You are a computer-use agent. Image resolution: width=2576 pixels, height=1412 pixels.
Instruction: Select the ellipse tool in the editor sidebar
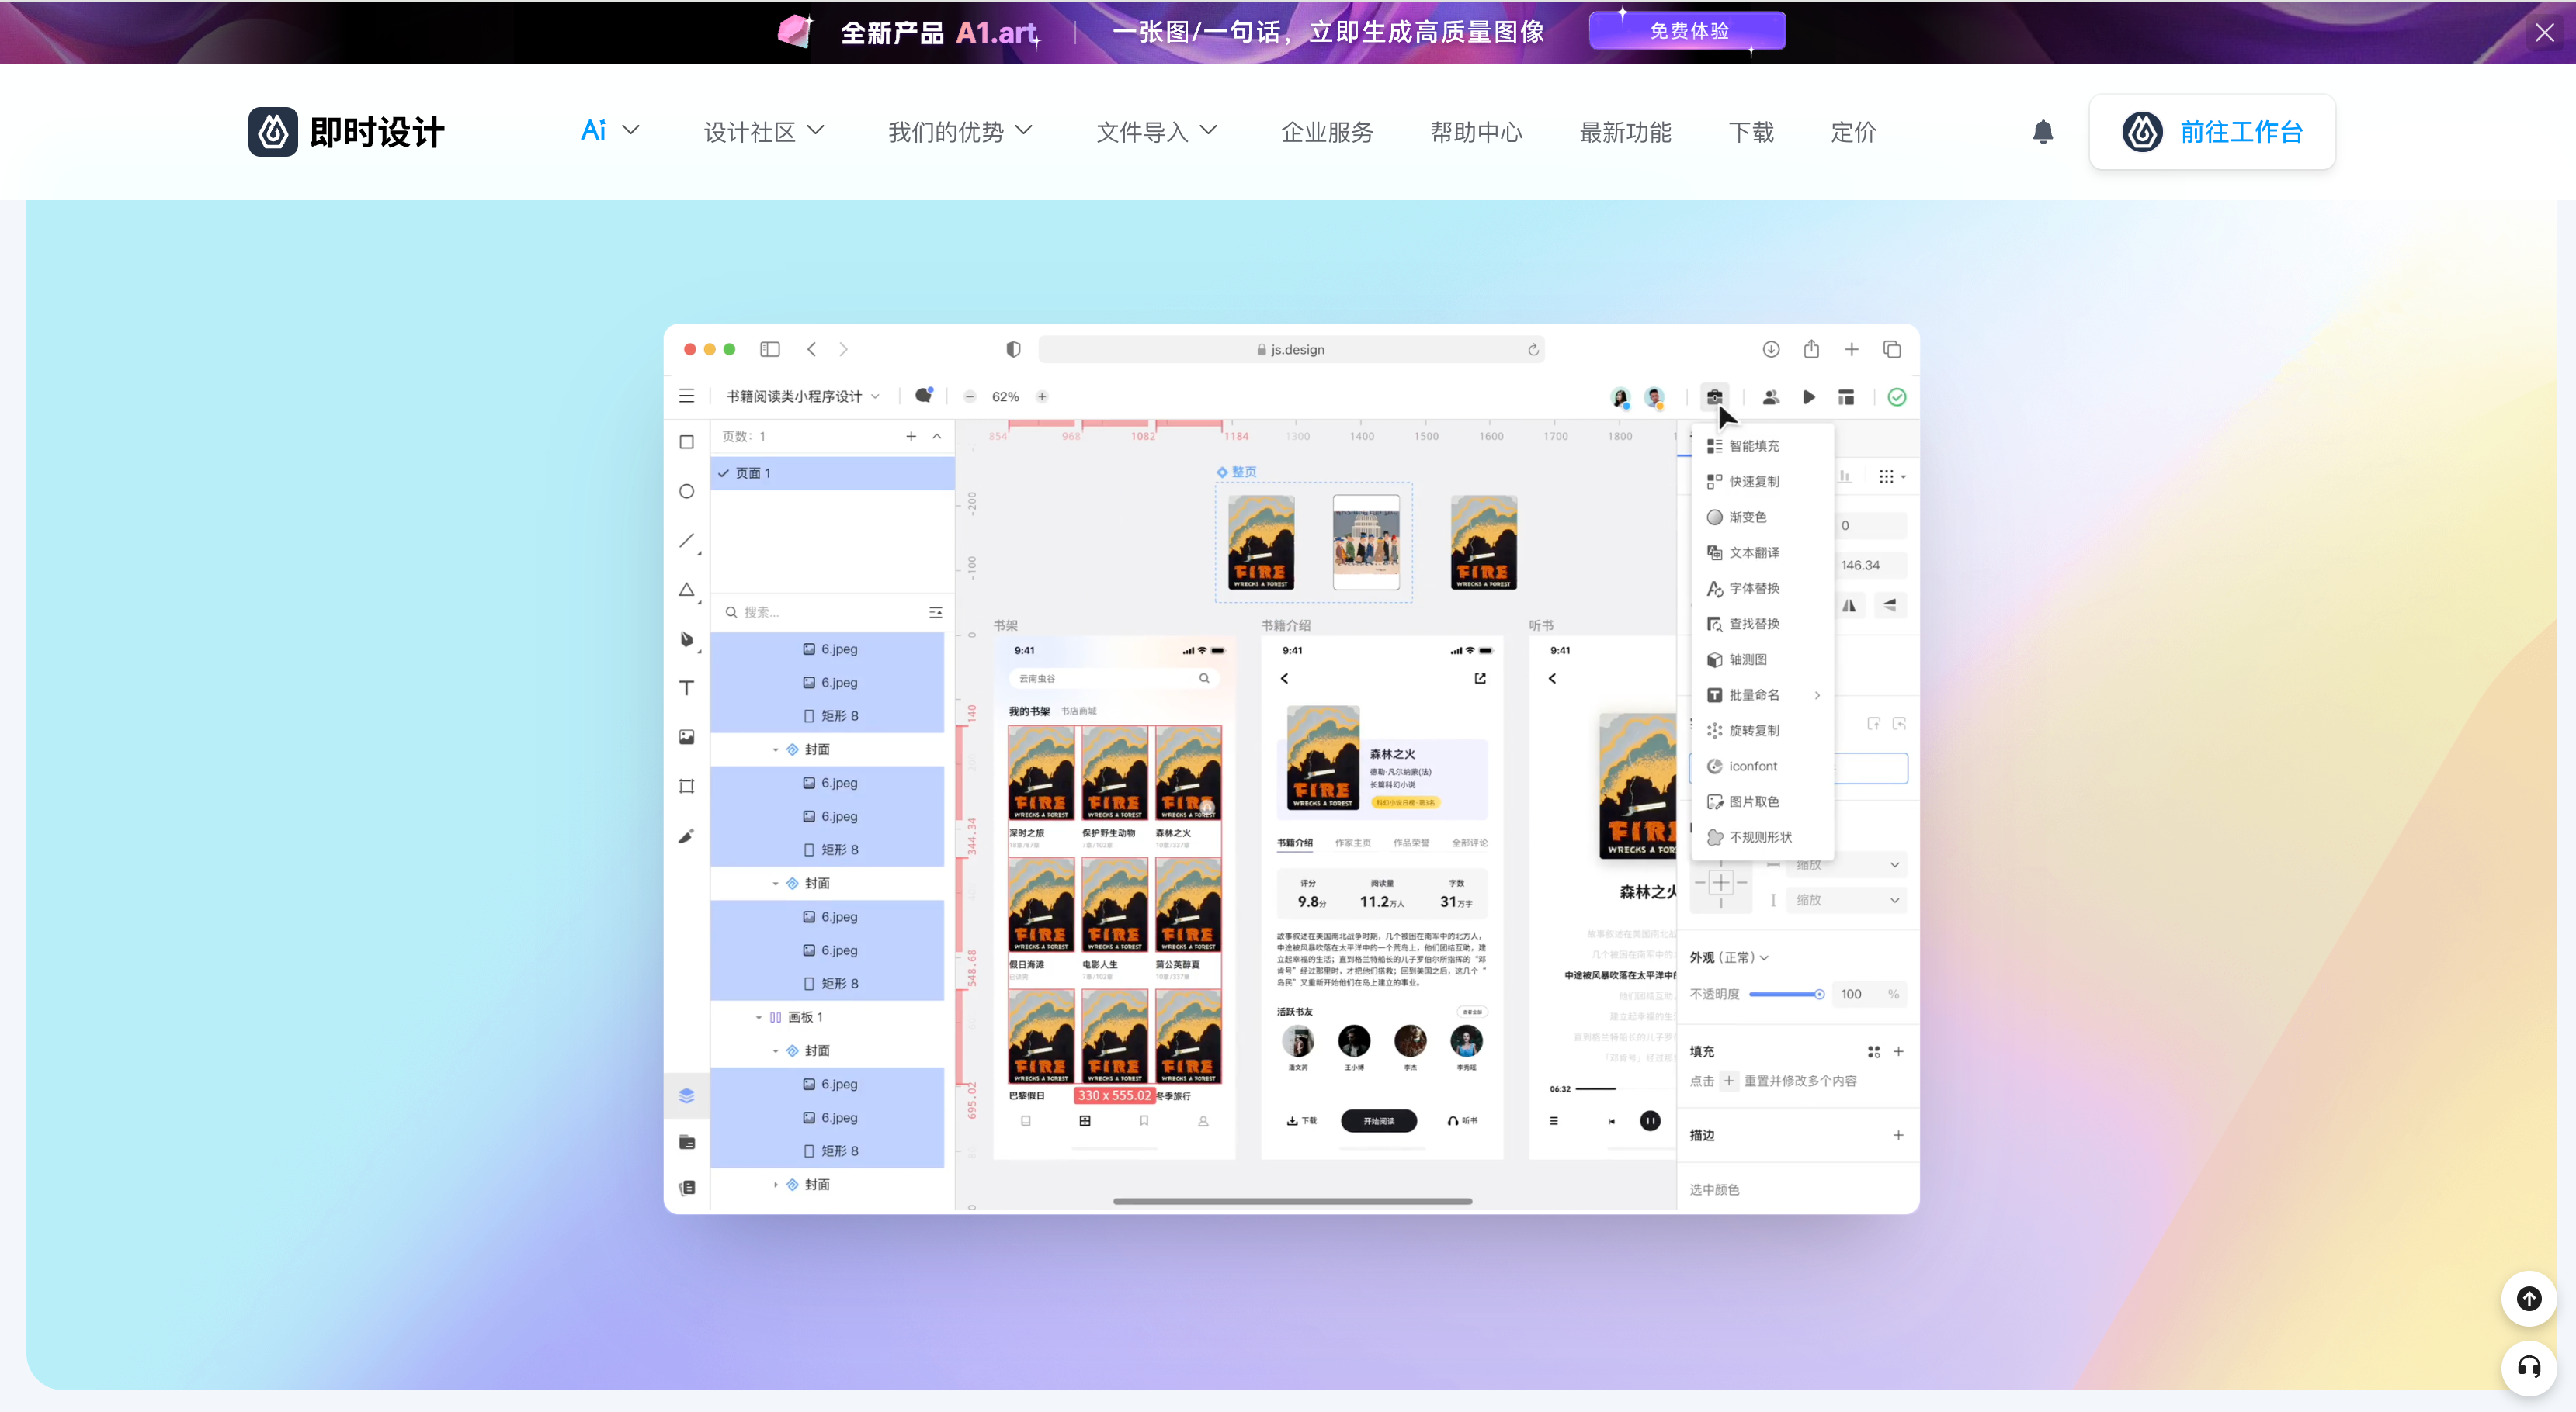[x=687, y=490]
